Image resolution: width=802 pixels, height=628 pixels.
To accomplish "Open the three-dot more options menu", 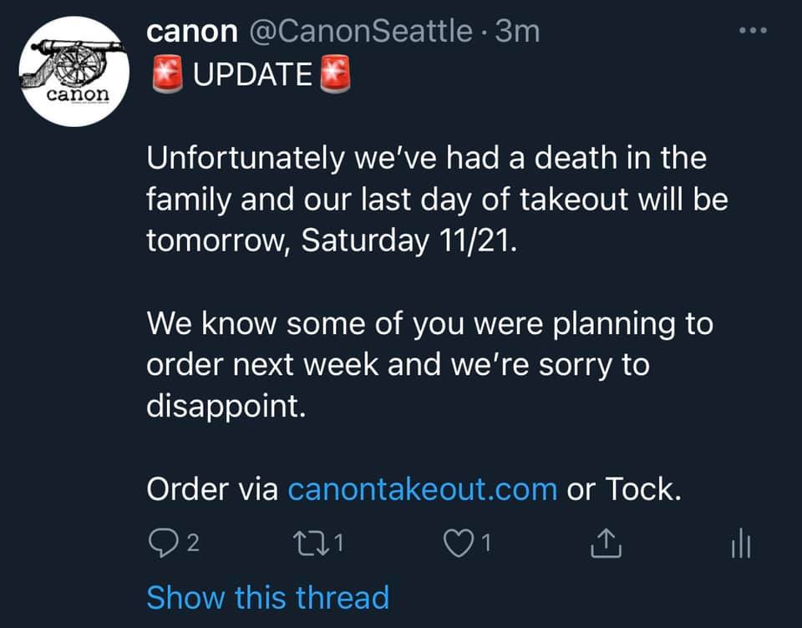I will [x=753, y=31].
